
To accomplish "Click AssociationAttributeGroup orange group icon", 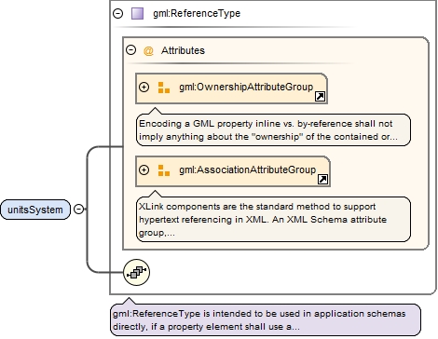I will 164,170.
